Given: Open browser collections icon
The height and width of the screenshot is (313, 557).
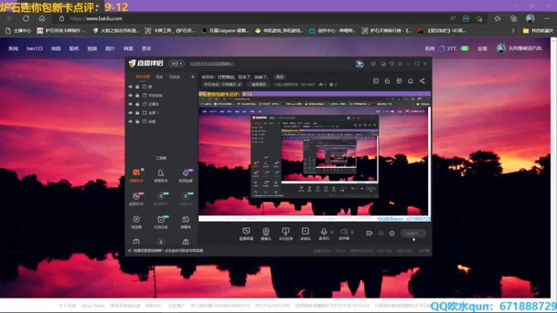Looking at the screenshot, I should 513,19.
